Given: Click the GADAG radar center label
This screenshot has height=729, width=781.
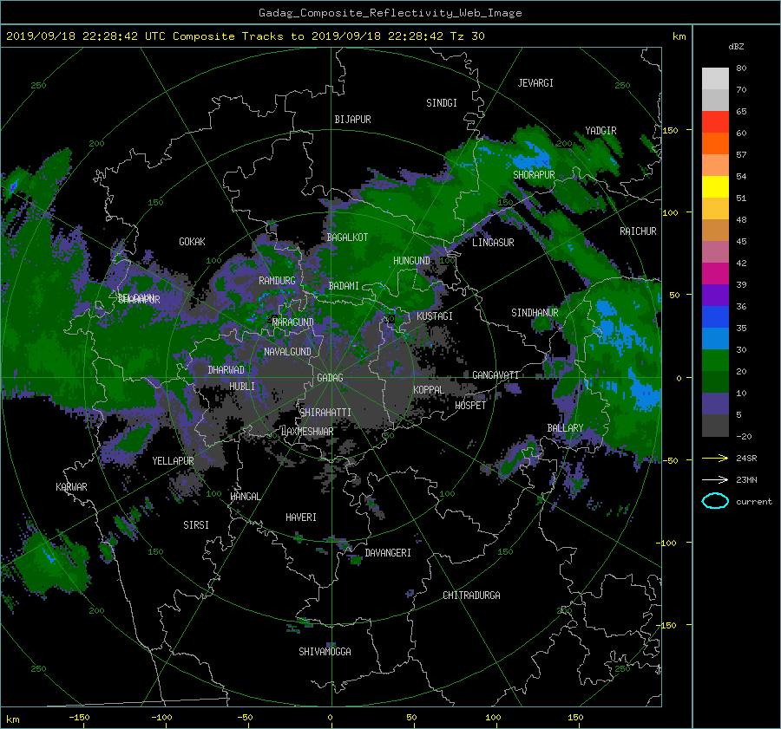Looking at the screenshot, I should 331,378.
